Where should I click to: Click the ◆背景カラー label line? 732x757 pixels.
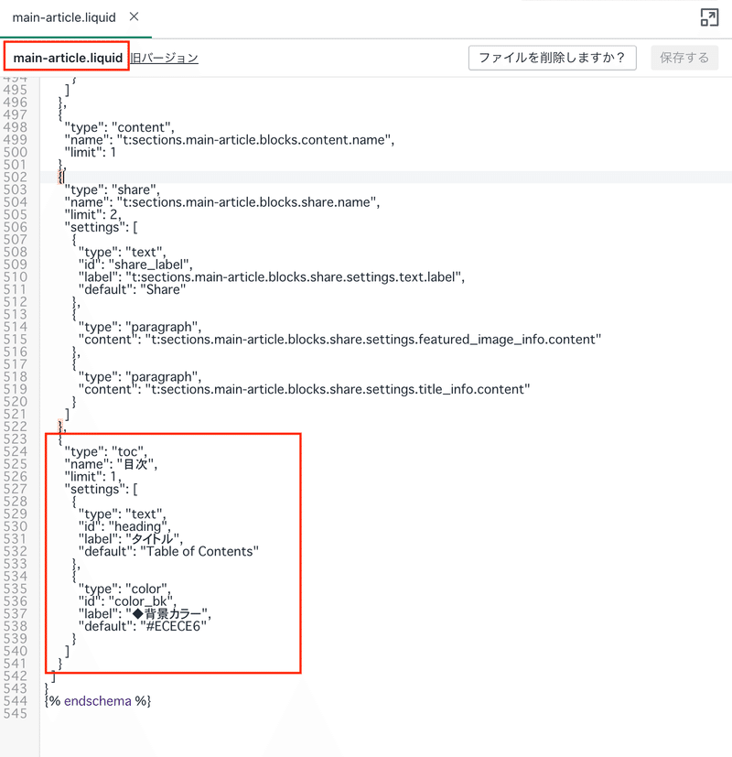145,614
